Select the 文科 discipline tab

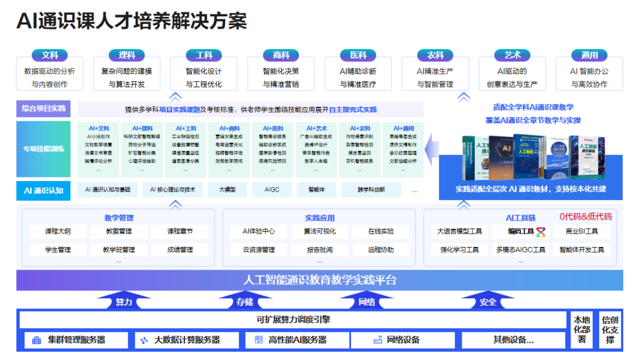point(50,55)
